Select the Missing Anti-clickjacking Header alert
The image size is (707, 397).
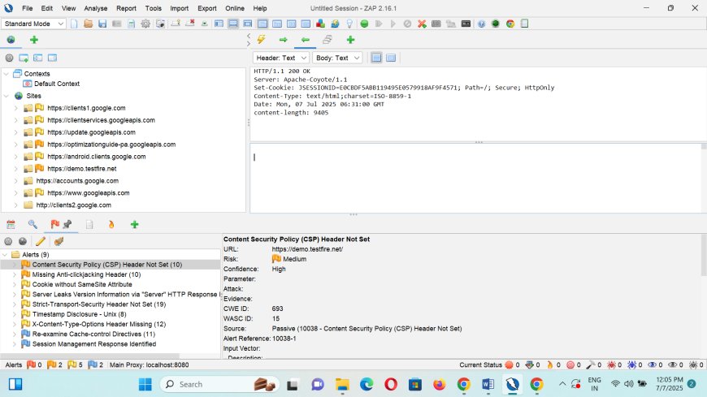86,274
